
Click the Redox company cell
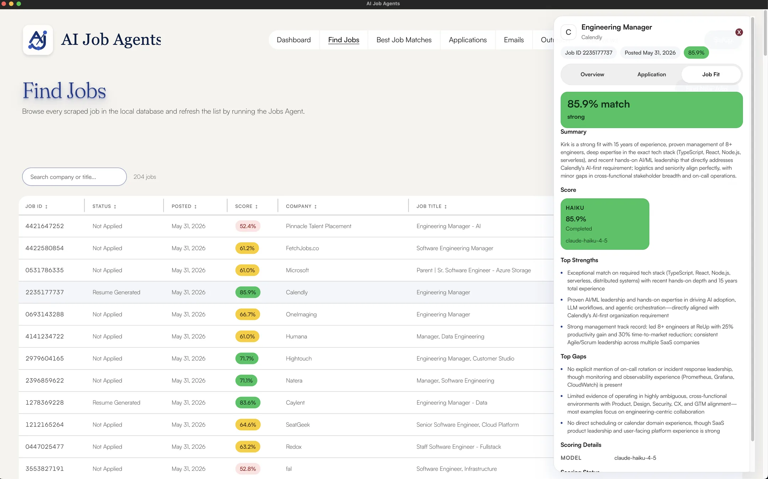click(x=294, y=446)
